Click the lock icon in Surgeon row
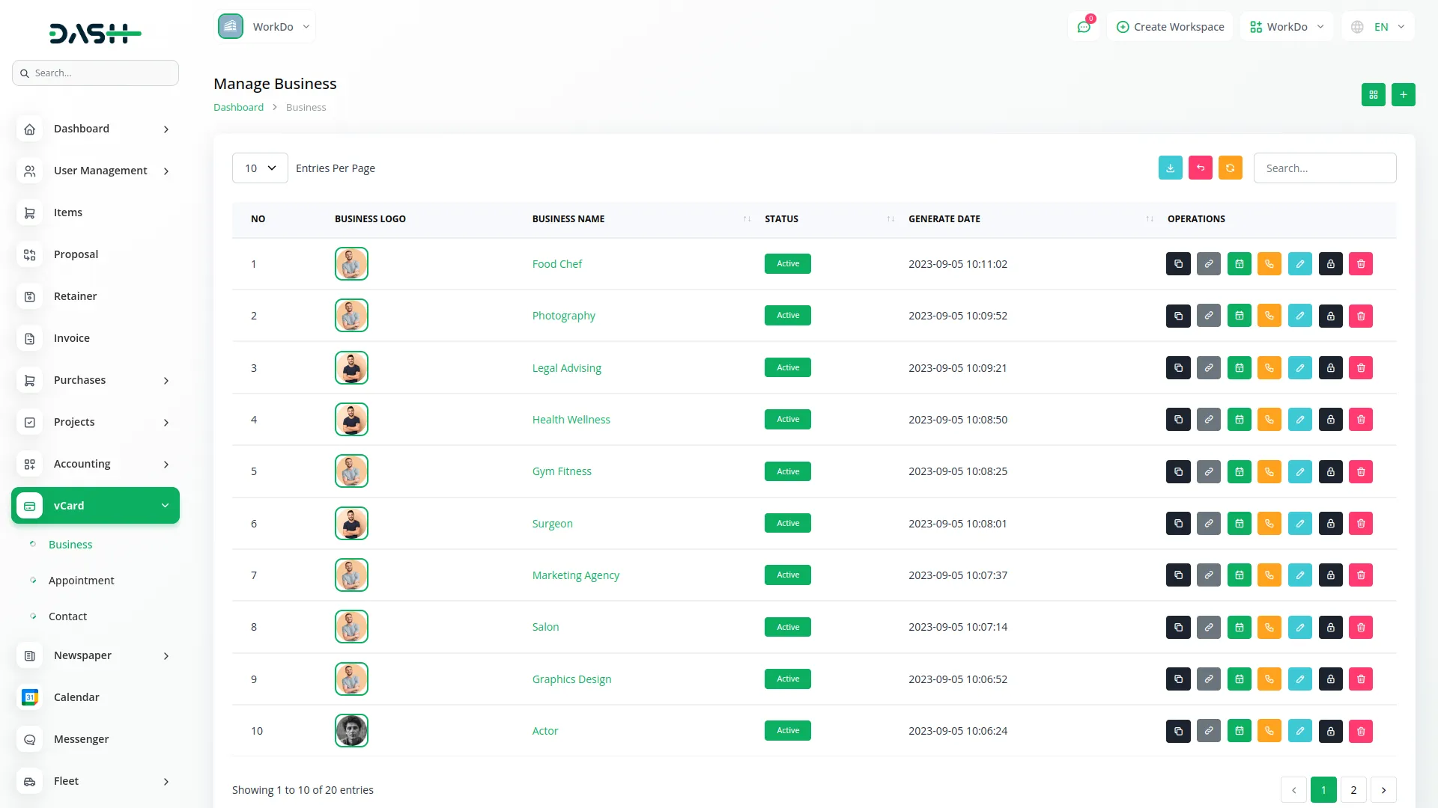The height and width of the screenshot is (808, 1438). coord(1330,524)
